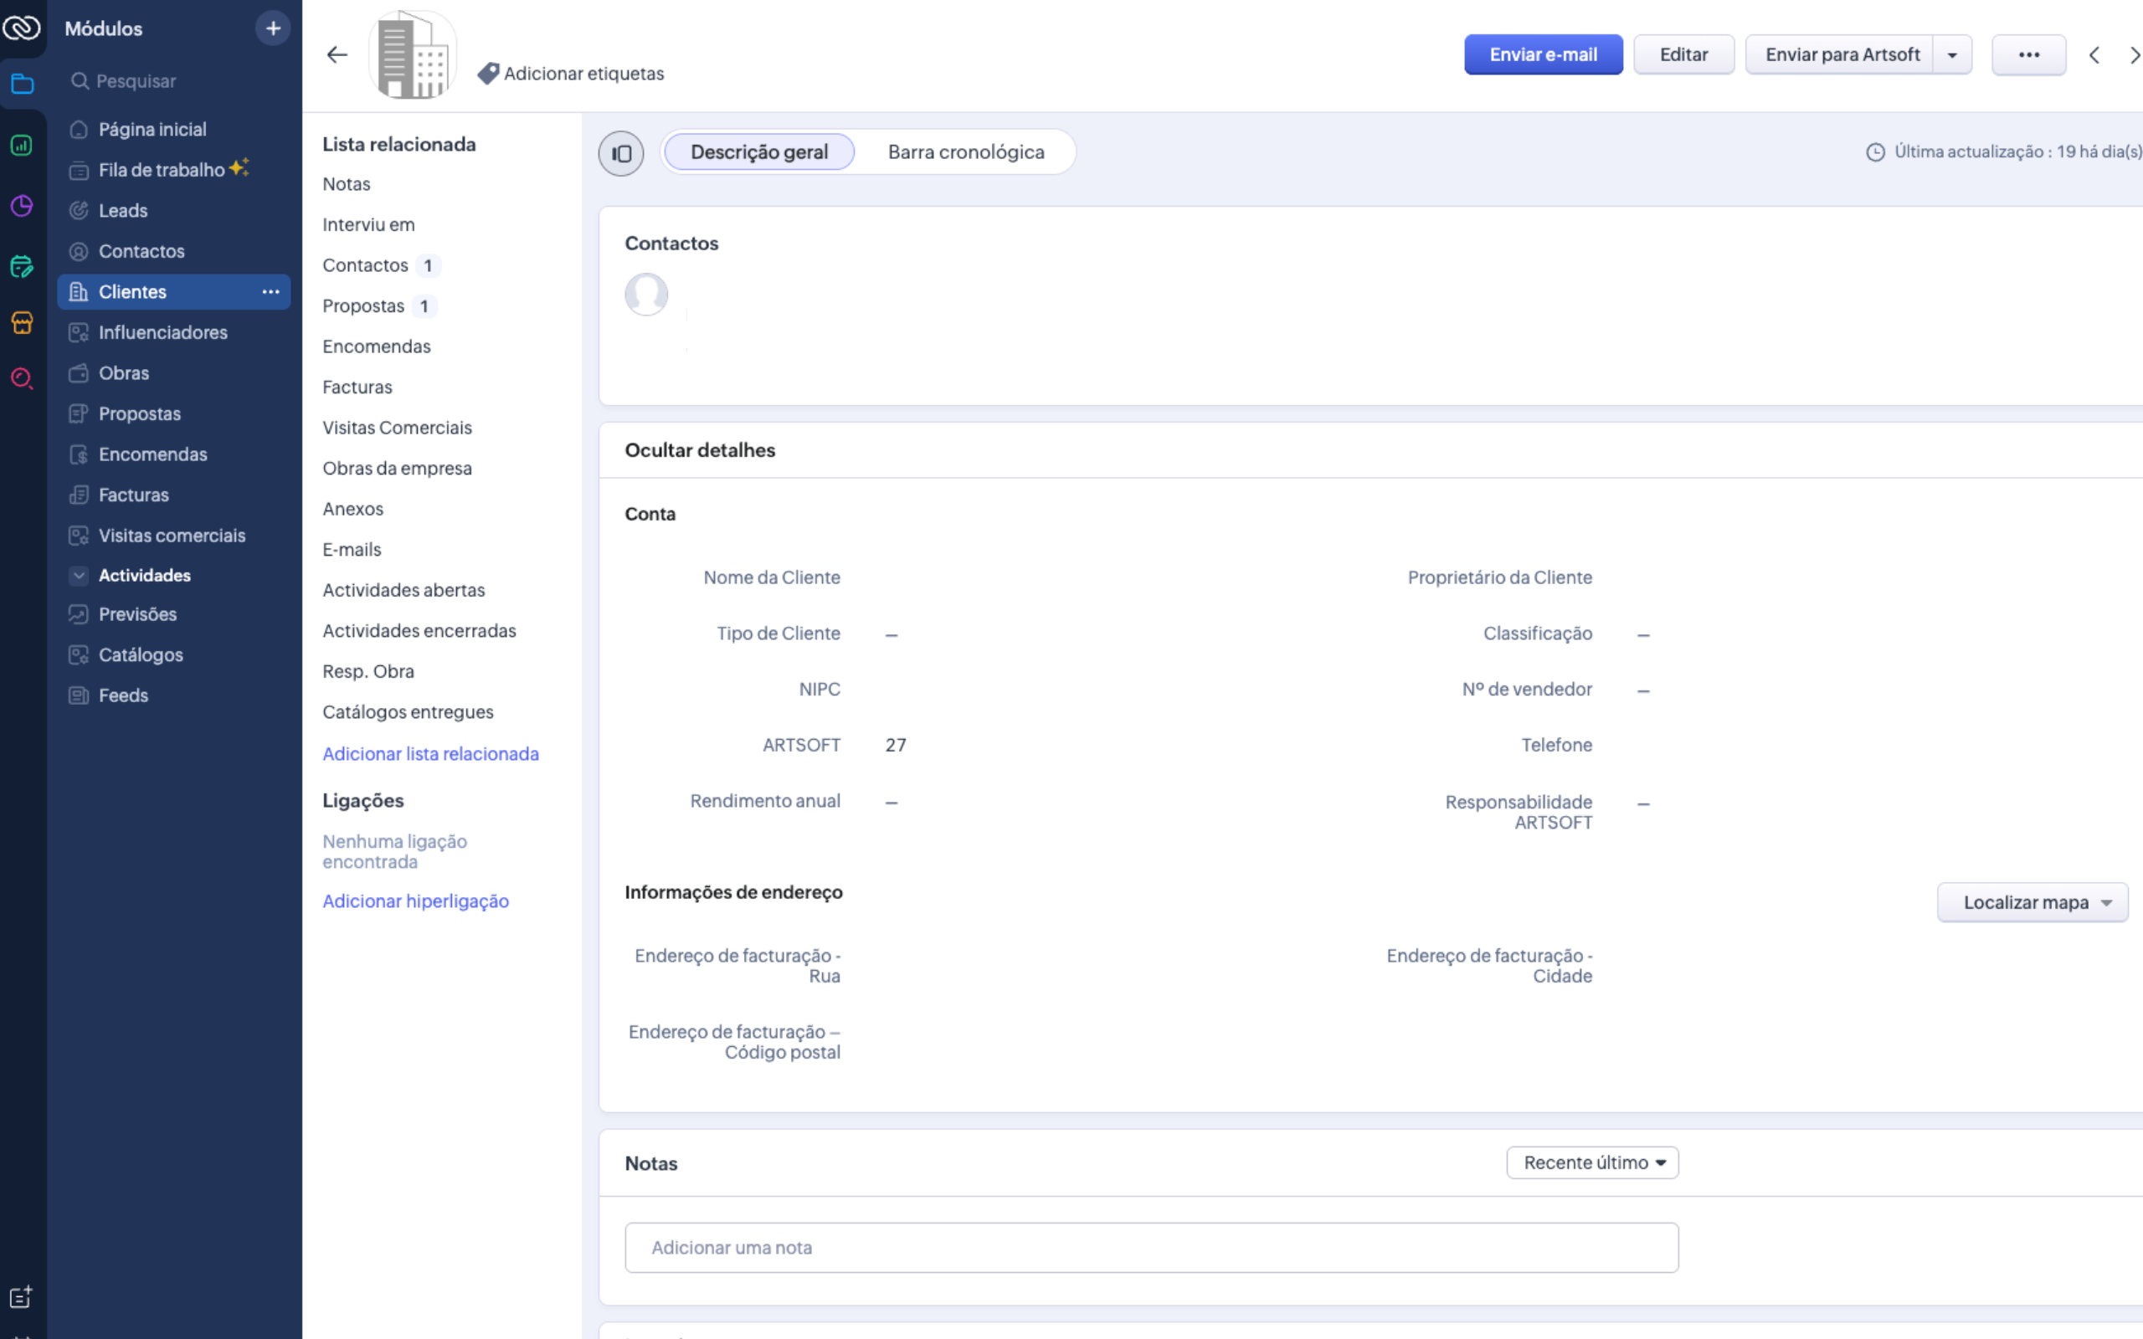Open Clientes module options dots
Viewport: 2143px width, 1339px height.
(270, 291)
